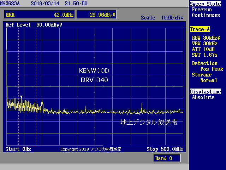Click the SWT 1.67s value
This screenshot has width=226, height=170.
pyautogui.click(x=205, y=55)
